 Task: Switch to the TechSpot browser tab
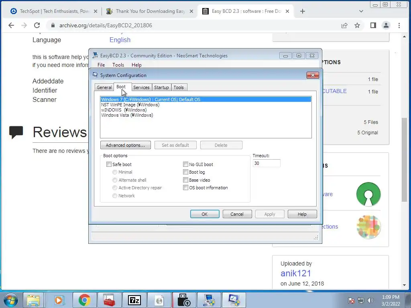click(54, 11)
